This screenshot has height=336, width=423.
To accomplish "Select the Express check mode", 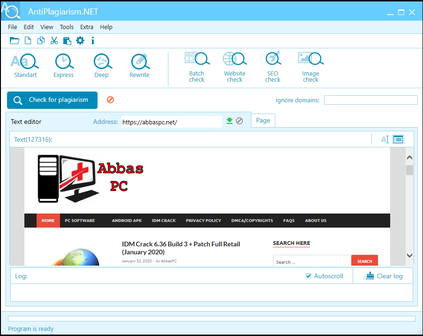I will [x=63, y=66].
